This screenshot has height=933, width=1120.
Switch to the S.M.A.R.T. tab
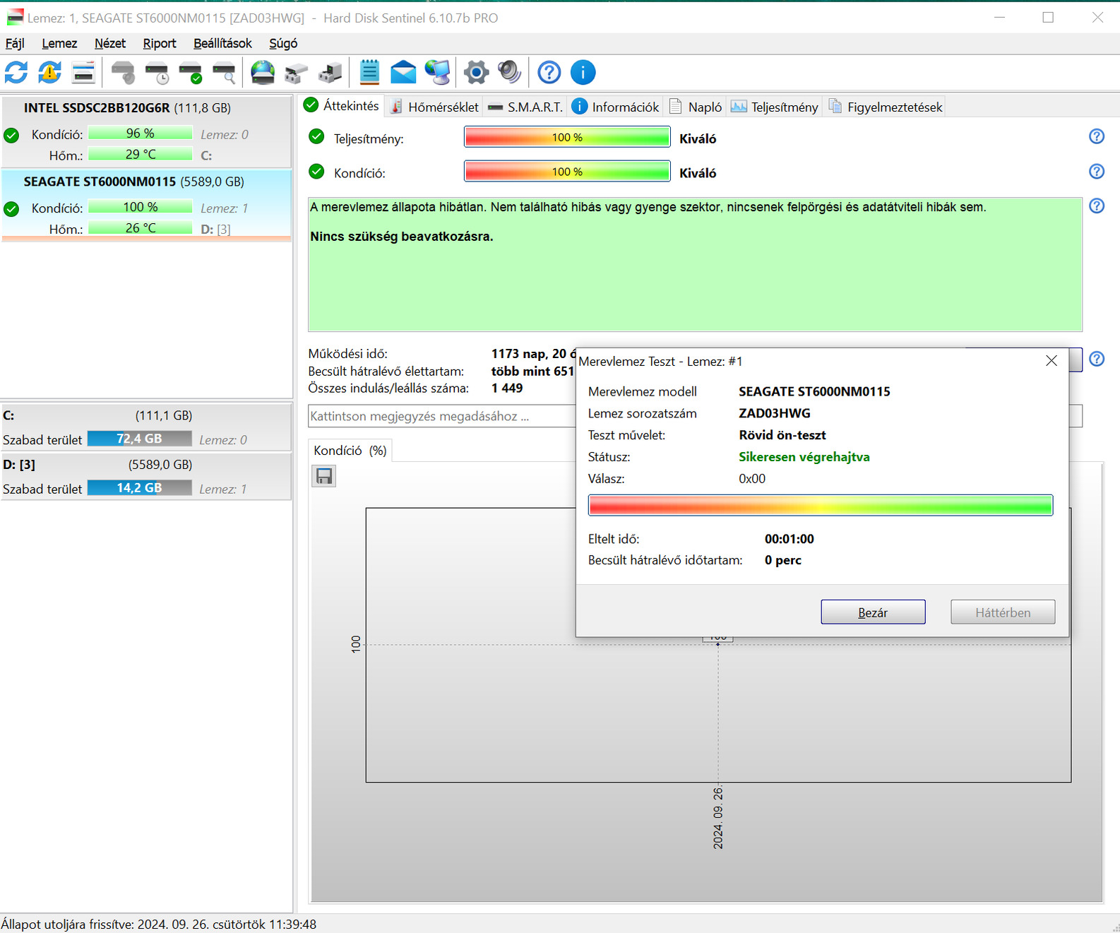coord(525,107)
